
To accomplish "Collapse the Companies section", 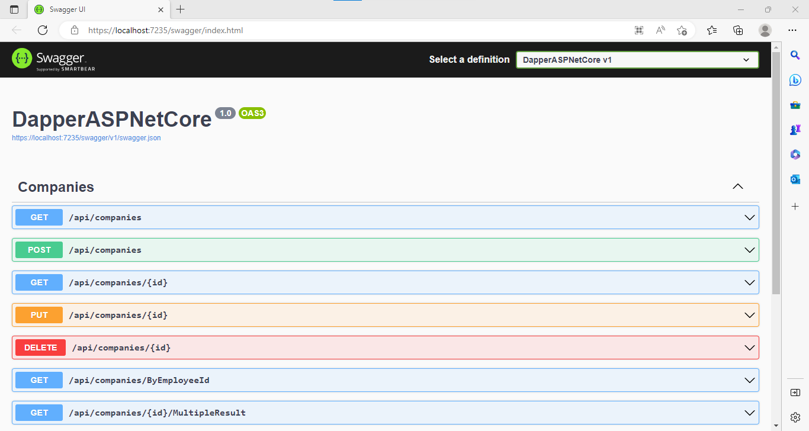I will [x=737, y=186].
